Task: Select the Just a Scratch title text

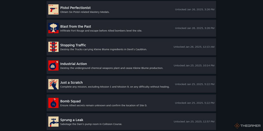Action: point(71,83)
